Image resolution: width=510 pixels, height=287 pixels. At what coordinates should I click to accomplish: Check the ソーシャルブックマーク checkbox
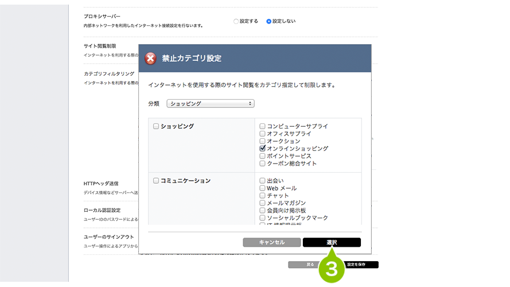tap(262, 218)
